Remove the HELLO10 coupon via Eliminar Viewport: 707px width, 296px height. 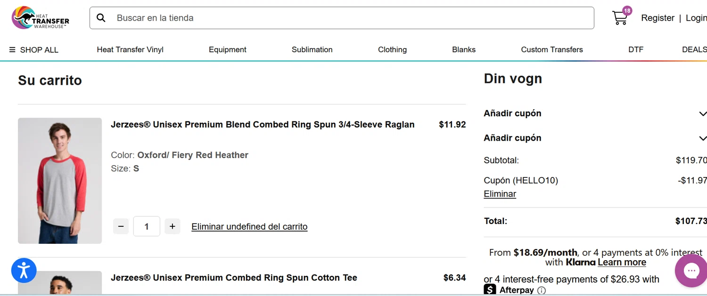[500, 194]
